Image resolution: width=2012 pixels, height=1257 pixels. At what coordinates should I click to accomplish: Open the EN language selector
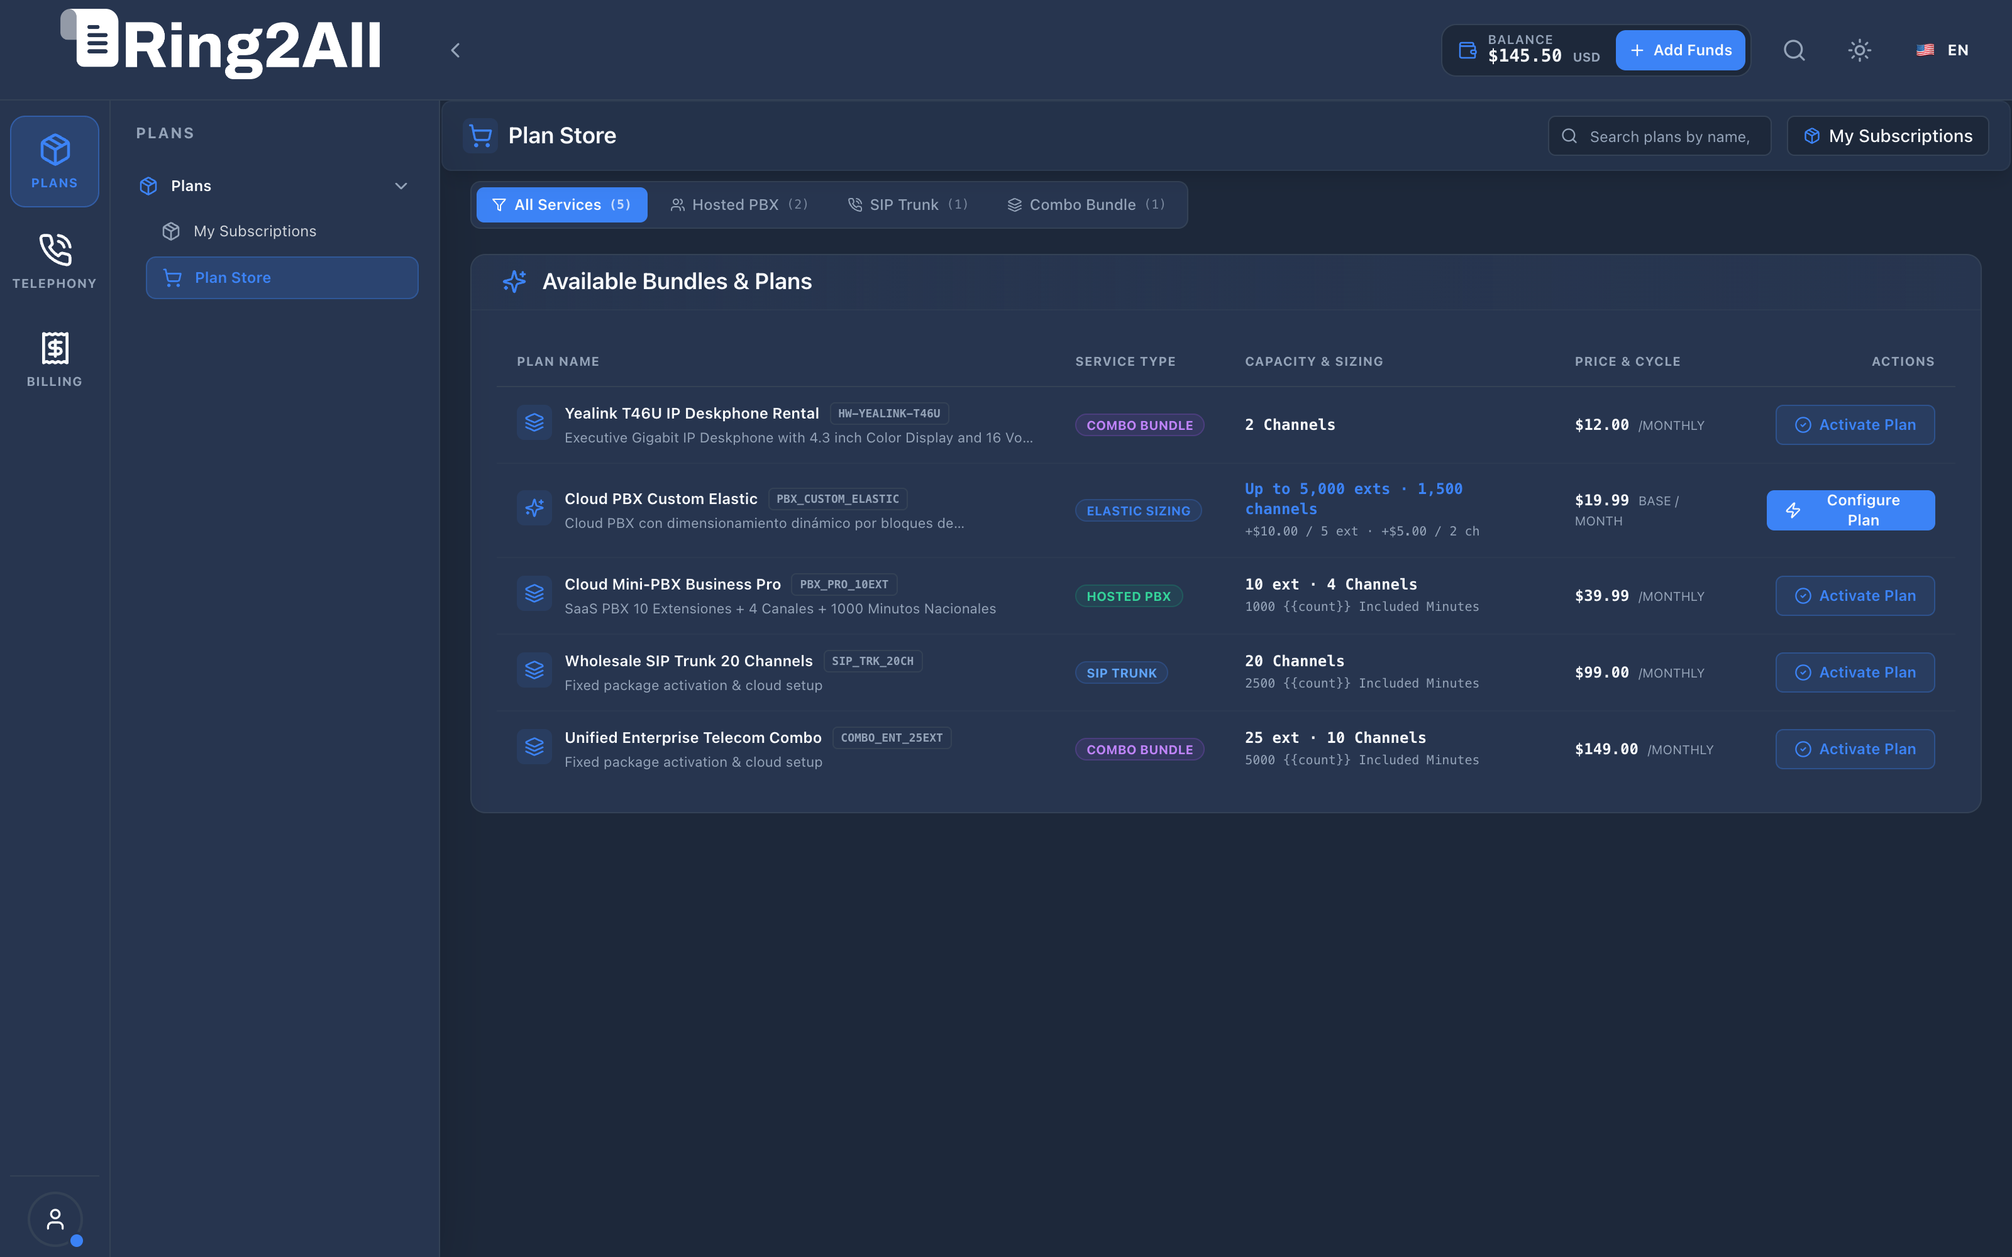[x=1942, y=51]
